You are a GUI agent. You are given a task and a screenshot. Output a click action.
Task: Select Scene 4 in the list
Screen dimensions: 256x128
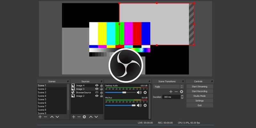[52, 96]
